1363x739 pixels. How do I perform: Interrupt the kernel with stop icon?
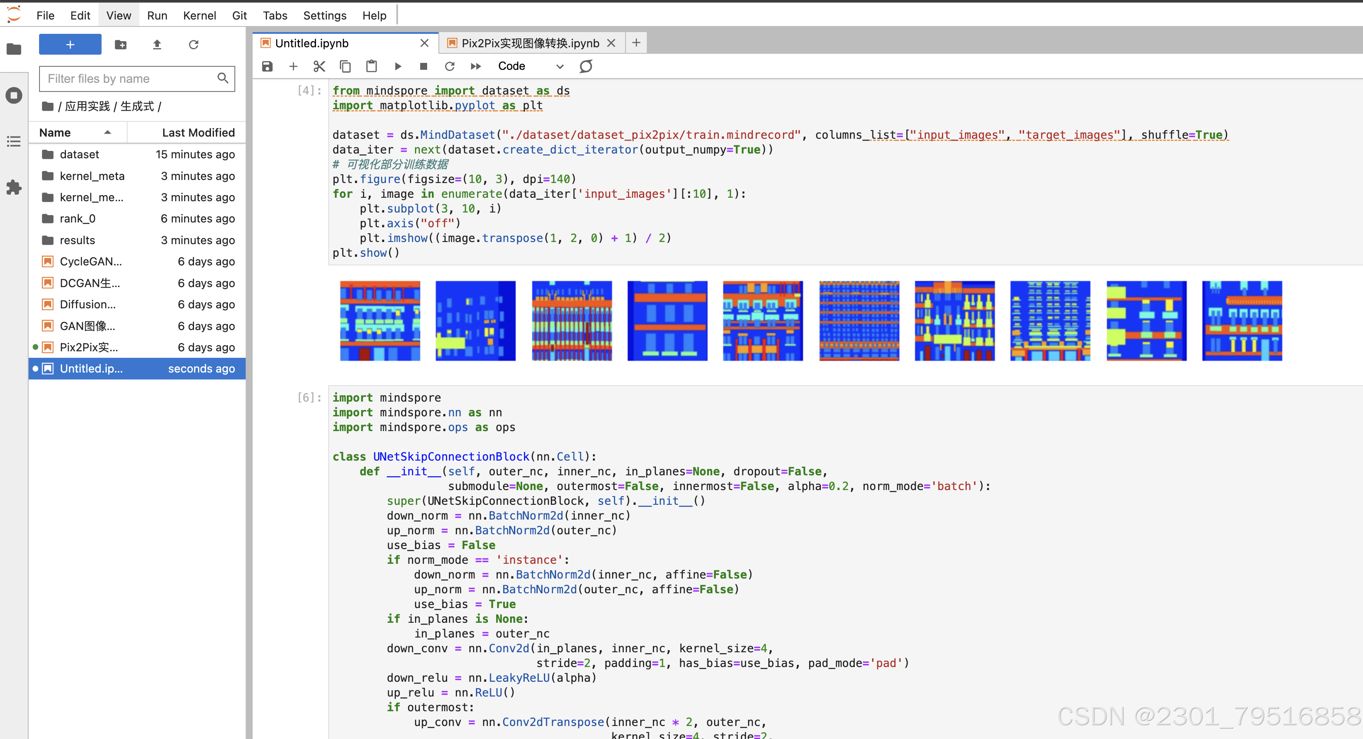[423, 66]
